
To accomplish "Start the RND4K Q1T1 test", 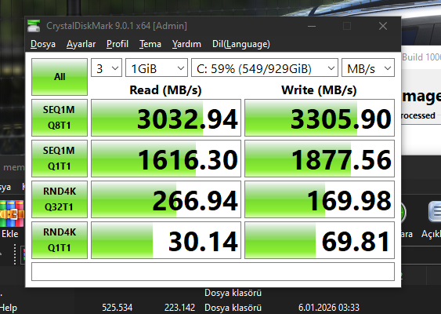I will 60,240.
